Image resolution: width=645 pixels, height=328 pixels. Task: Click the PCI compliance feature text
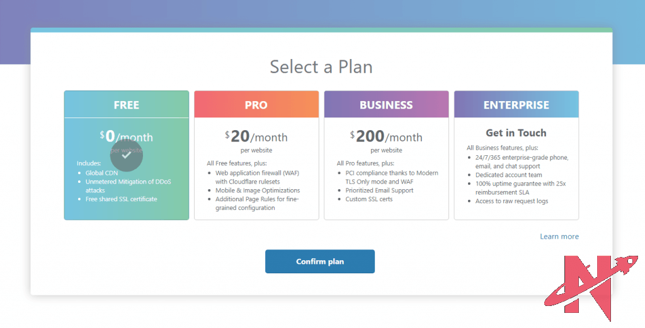(x=392, y=173)
